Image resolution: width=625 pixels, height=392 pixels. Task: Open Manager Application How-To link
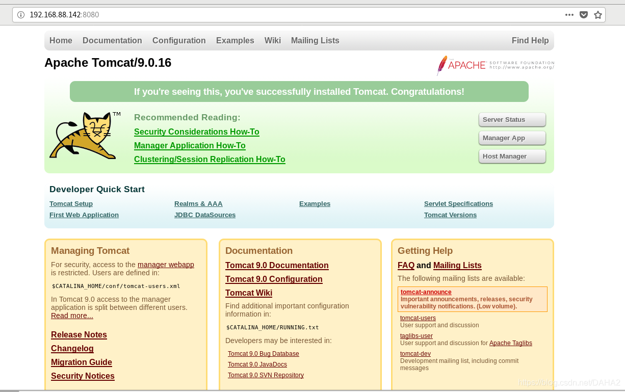(190, 145)
